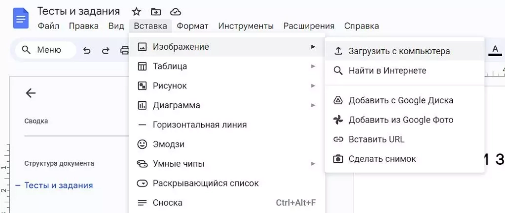
Task: Select Диаграмма in the insert menu
Action: [227, 105]
